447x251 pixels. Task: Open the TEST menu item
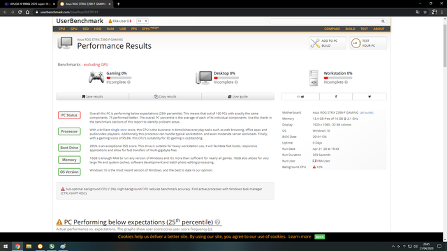(364, 29)
